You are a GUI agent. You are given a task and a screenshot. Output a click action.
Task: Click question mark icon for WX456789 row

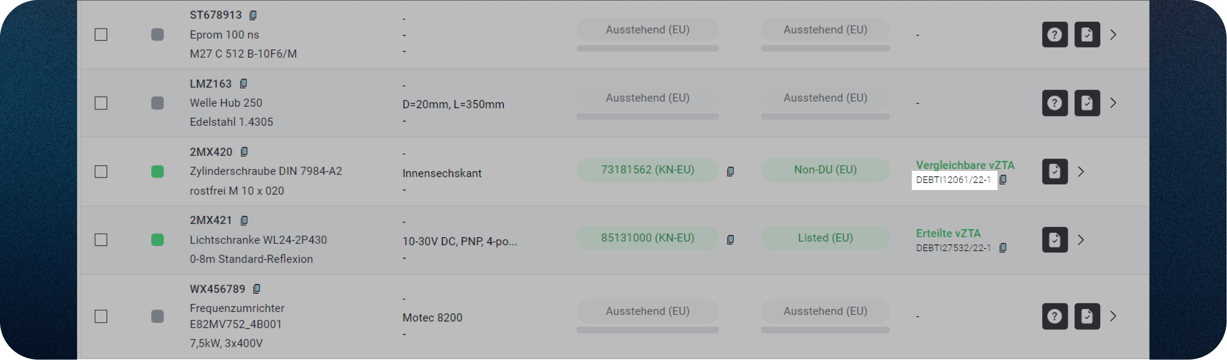coord(1055,316)
